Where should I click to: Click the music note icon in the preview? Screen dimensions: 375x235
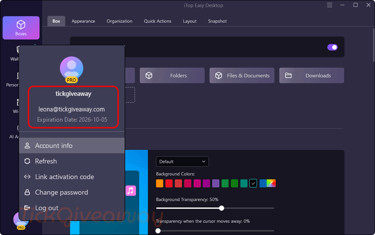[x=131, y=191]
